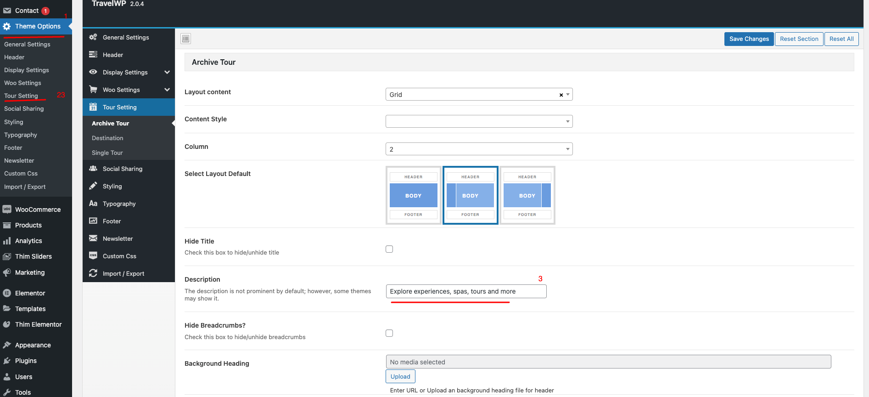
Task: Click Reset All button
Action: (841, 39)
